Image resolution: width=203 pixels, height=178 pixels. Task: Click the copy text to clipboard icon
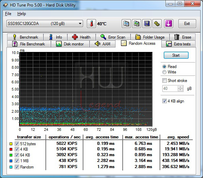tap(126, 24)
